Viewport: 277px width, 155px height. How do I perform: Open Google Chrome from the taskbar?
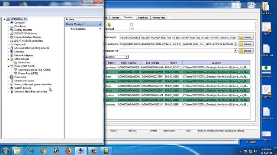click(x=43, y=151)
